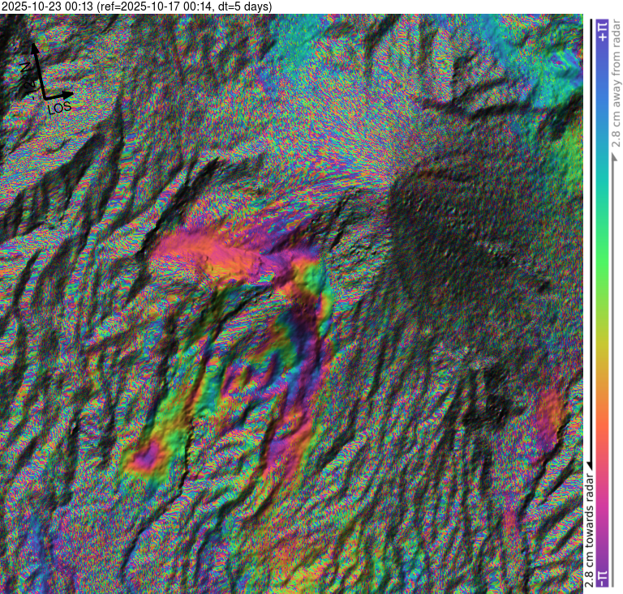623x594 pixels.
Task: Click the '2.8 cm away from radar' label
Action: pos(615,89)
